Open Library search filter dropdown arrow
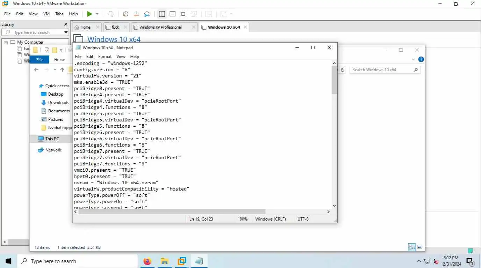Image resolution: width=481 pixels, height=268 pixels. click(66, 32)
